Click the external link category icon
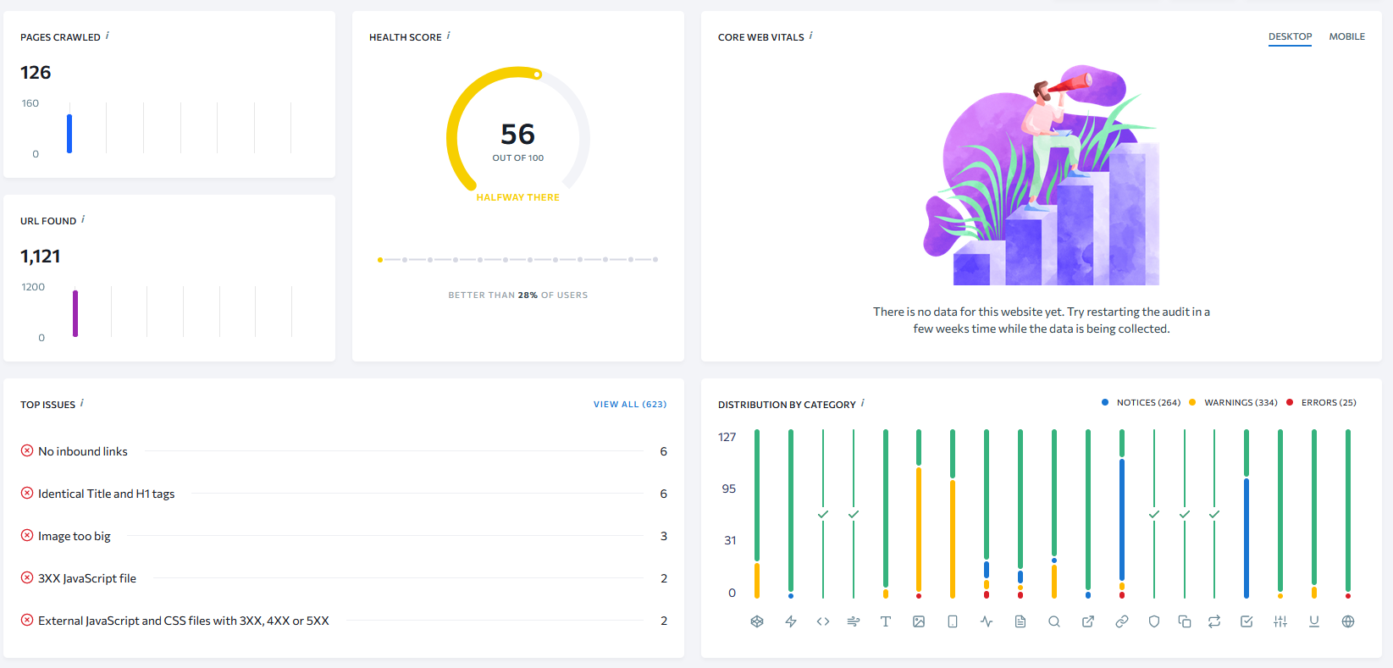Image resolution: width=1393 pixels, height=668 pixels. (x=1088, y=621)
